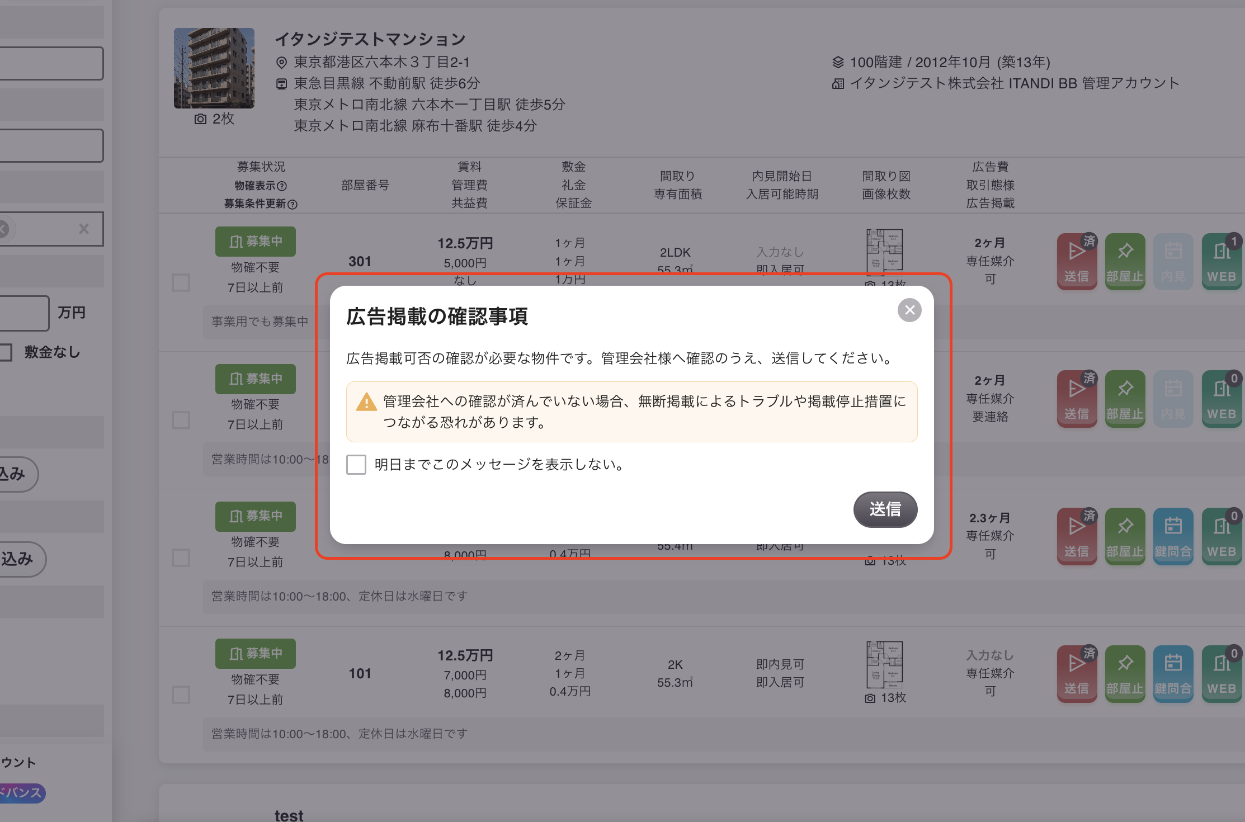Image resolution: width=1245 pixels, height=822 pixels.
Task: Click 部屋止 icon in the 要連絡 row
Action: pos(1125,399)
